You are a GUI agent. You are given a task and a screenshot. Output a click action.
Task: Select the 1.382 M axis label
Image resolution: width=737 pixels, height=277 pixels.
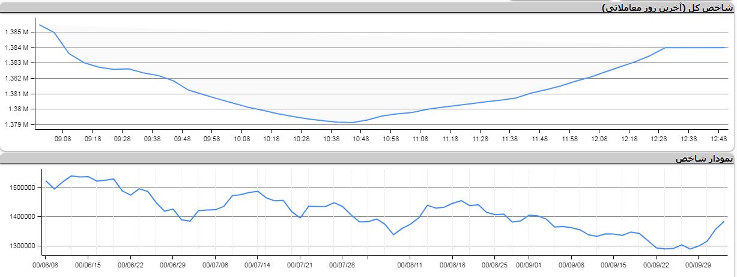pos(16,78)
